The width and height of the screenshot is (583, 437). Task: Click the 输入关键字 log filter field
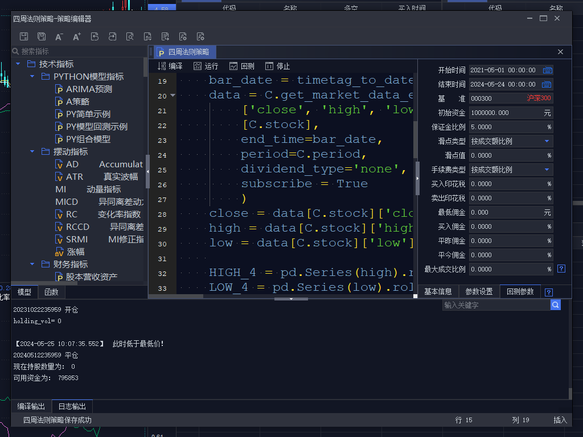click(496, 305)
